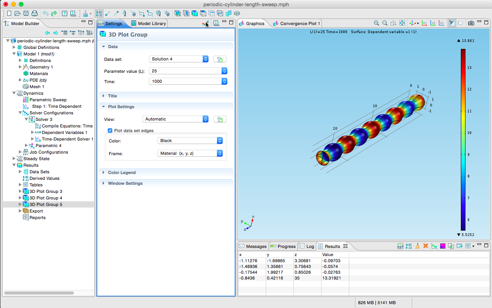Click the color legend bar in Graphics
This screenshot has height=308, width=492.
point(463,139)
